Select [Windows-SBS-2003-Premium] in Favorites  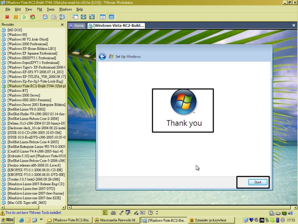pyautogui.click(x=29, y=100)
